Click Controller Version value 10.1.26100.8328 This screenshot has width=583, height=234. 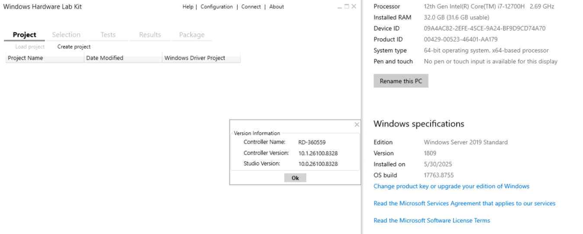[x=318, y=153]
